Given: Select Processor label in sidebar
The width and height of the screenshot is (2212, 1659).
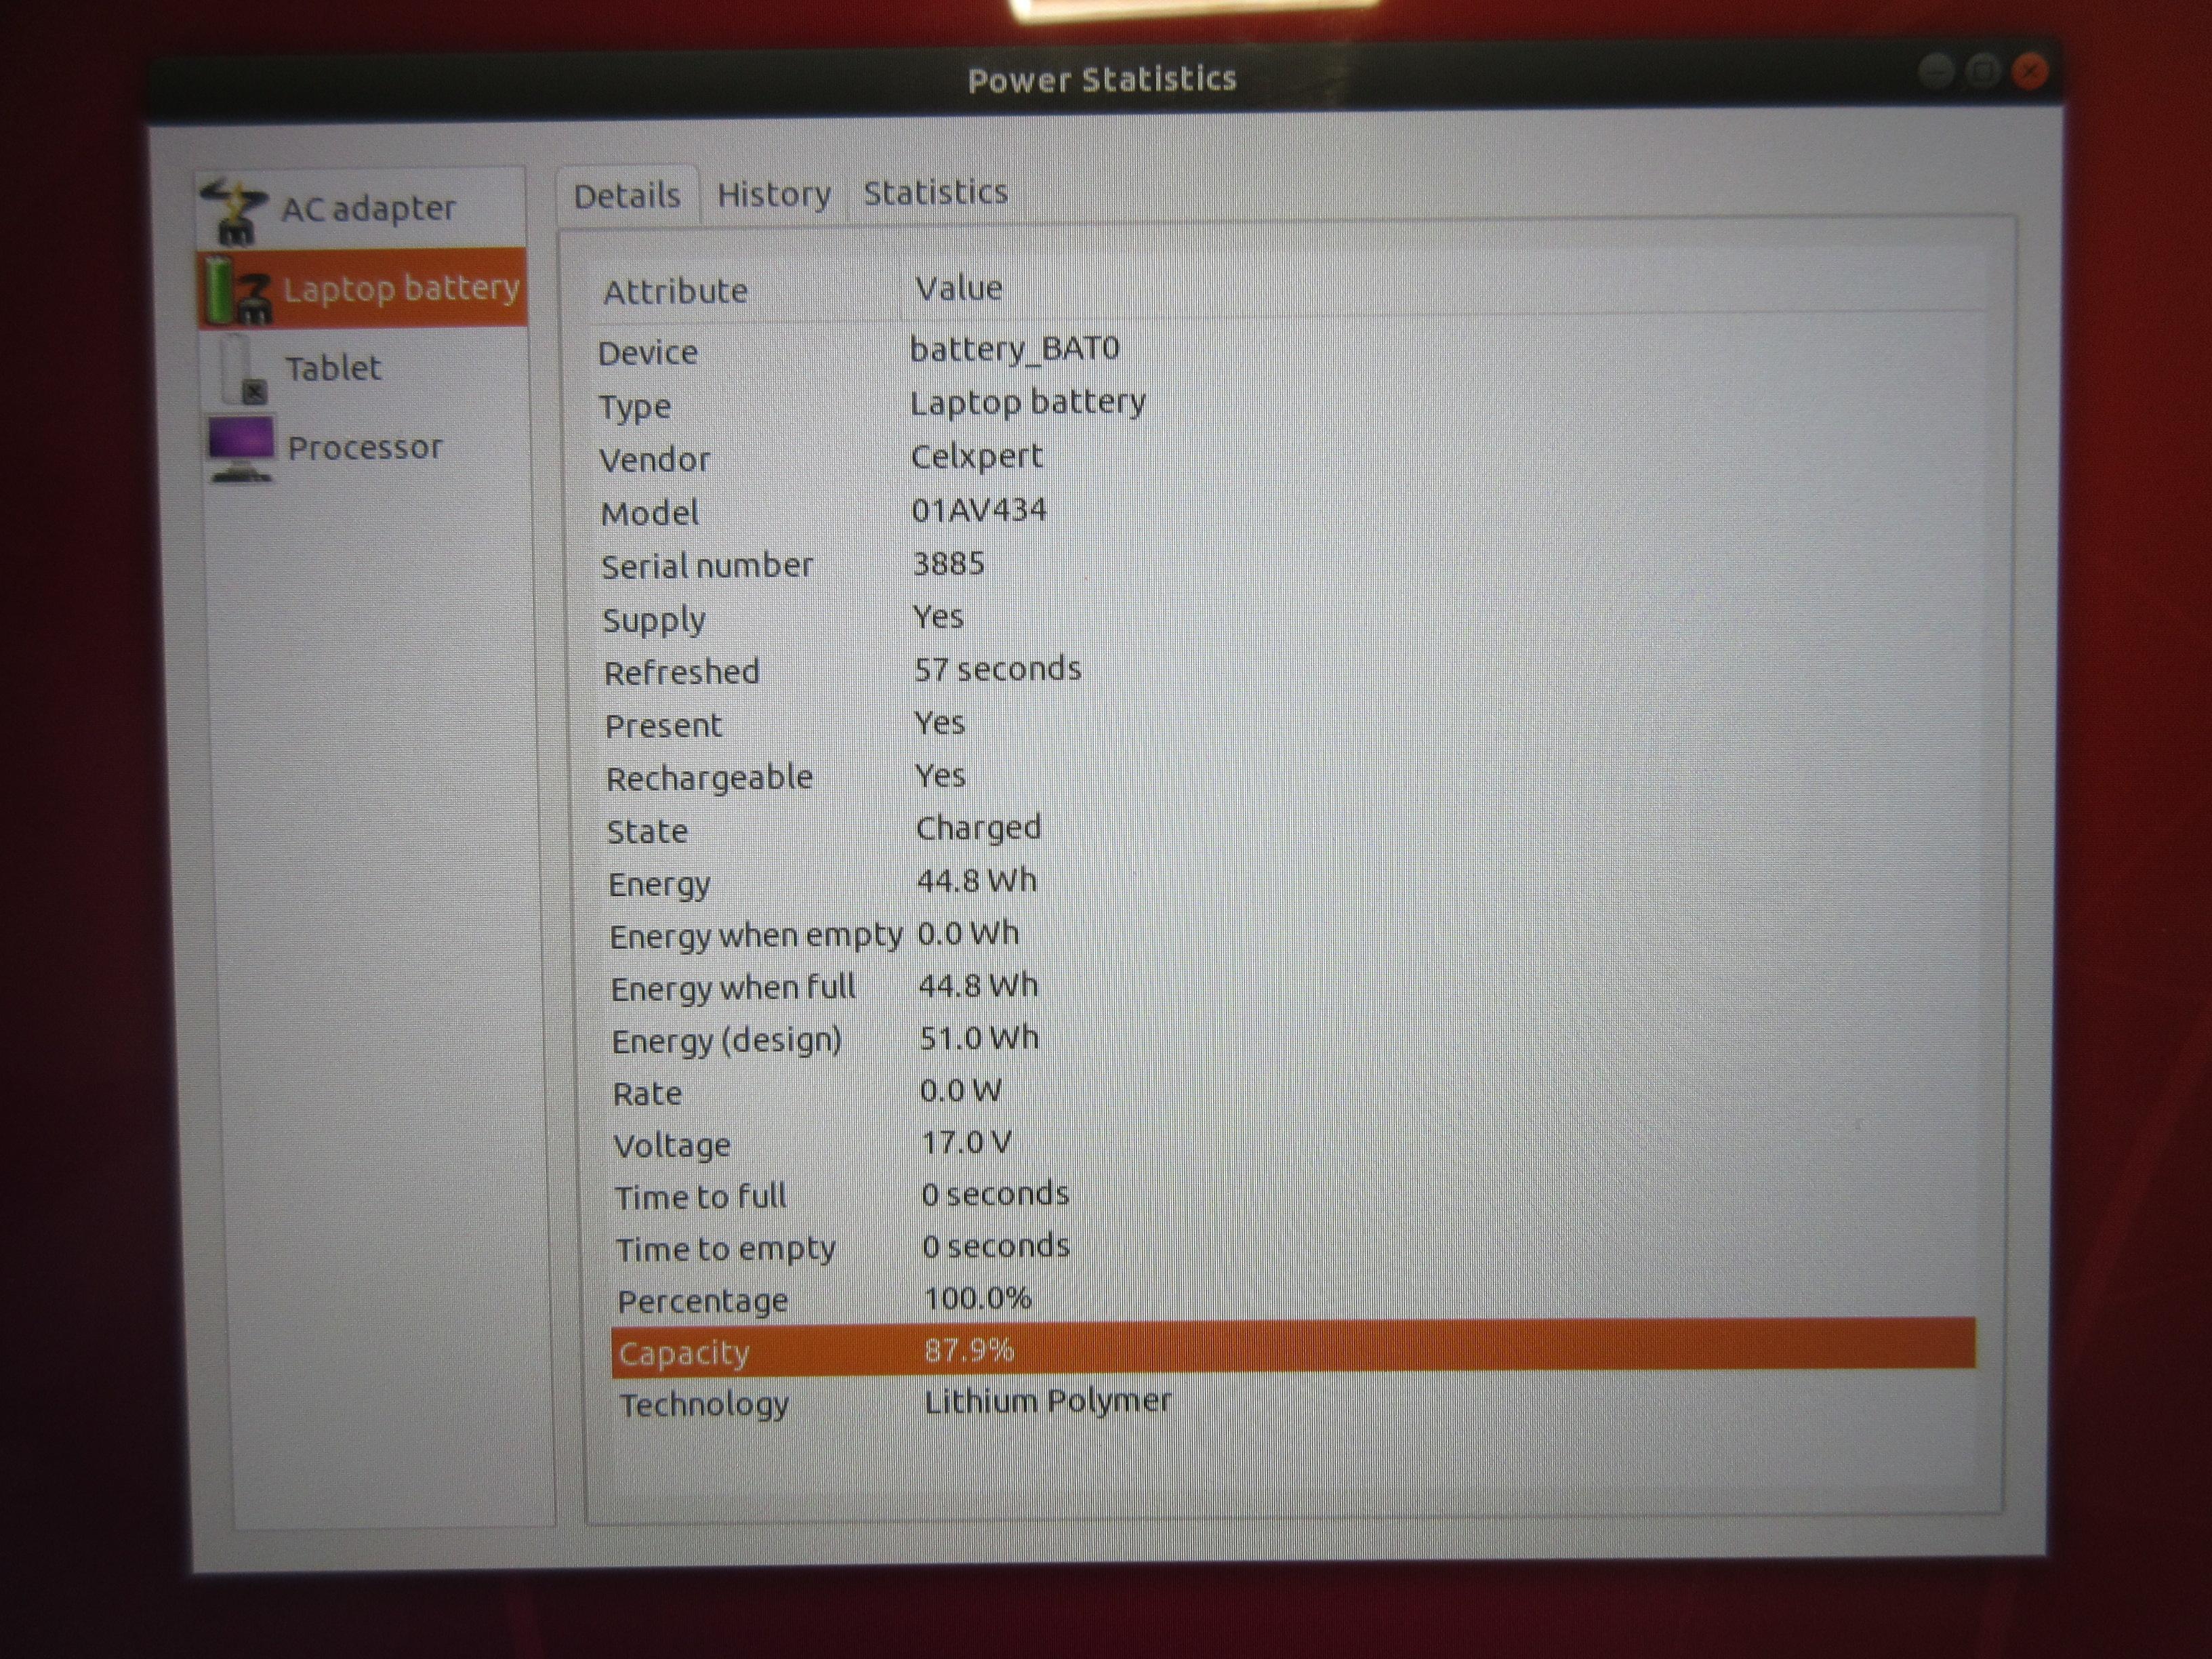Looking at the screenshot, I should tap(365, 447).
